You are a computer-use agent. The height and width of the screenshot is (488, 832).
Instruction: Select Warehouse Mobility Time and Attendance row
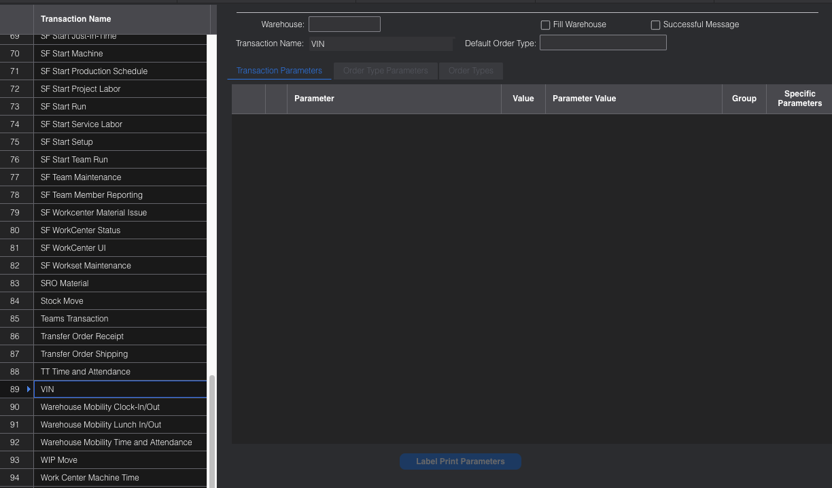(x=120, y=442)
